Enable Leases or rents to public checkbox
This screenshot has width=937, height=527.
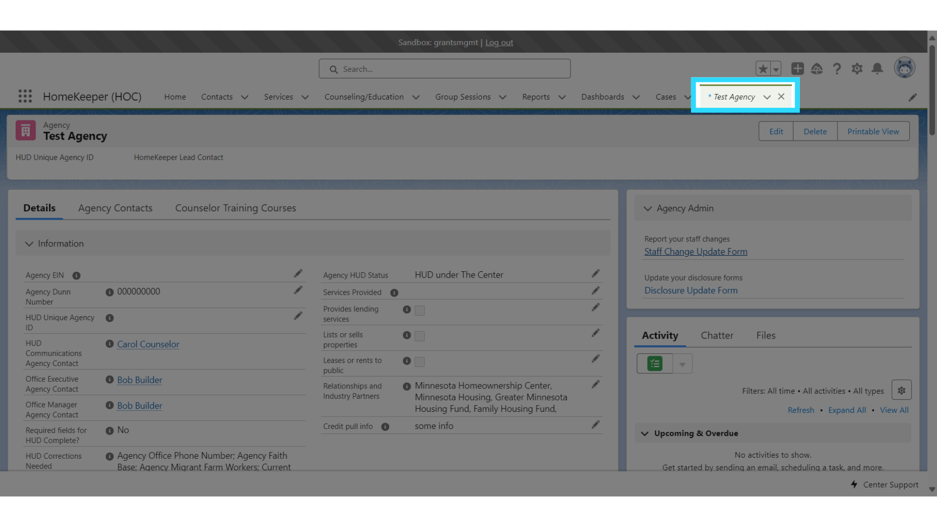click(419, 362)
